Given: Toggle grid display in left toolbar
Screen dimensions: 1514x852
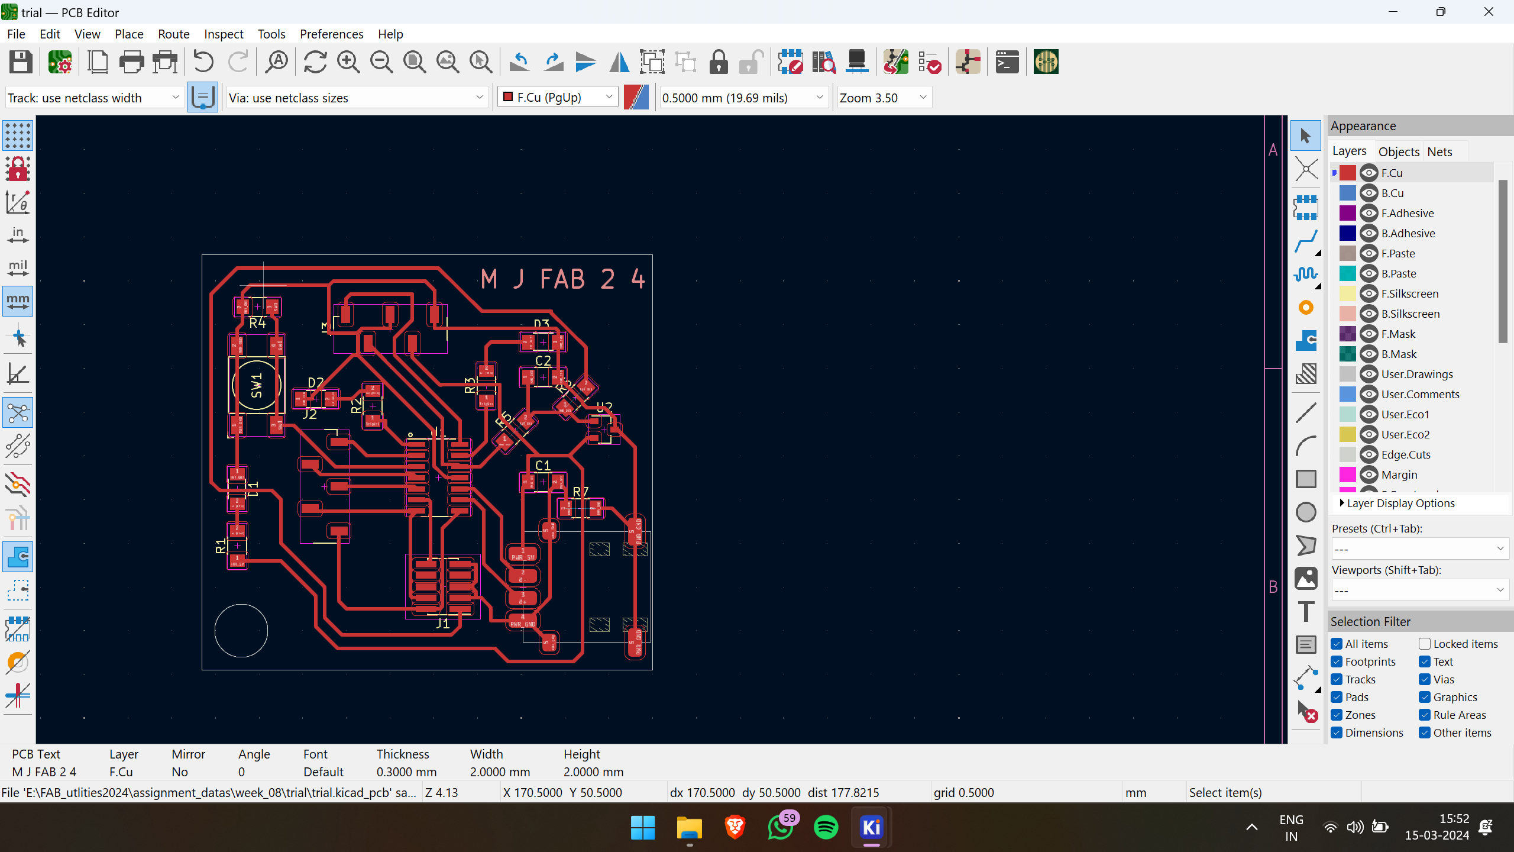Looking at the screenshot, I should 18,135.
